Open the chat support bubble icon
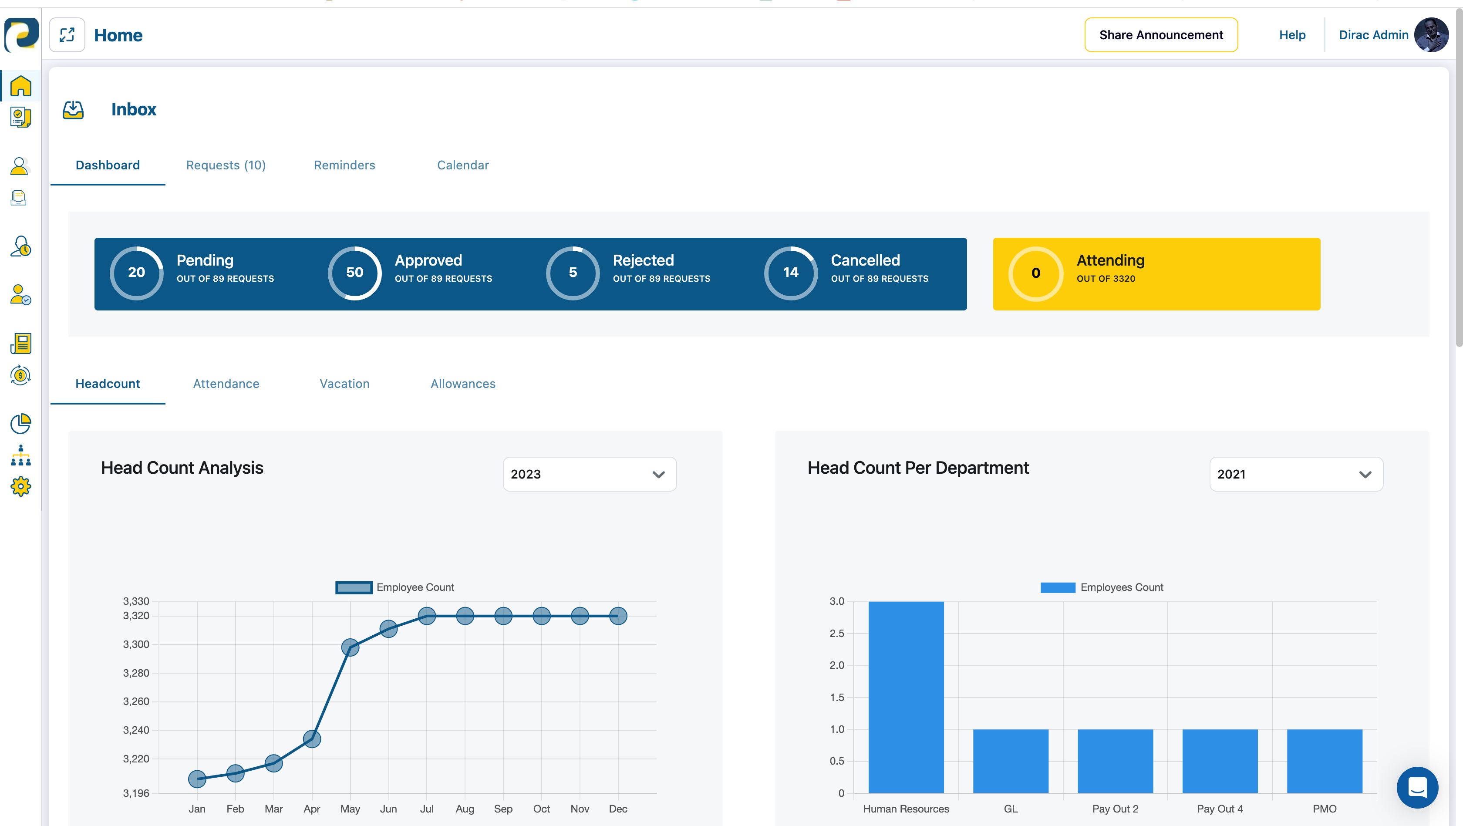Viewport: 1463px width, 826px height. [x=1417, y=787]
